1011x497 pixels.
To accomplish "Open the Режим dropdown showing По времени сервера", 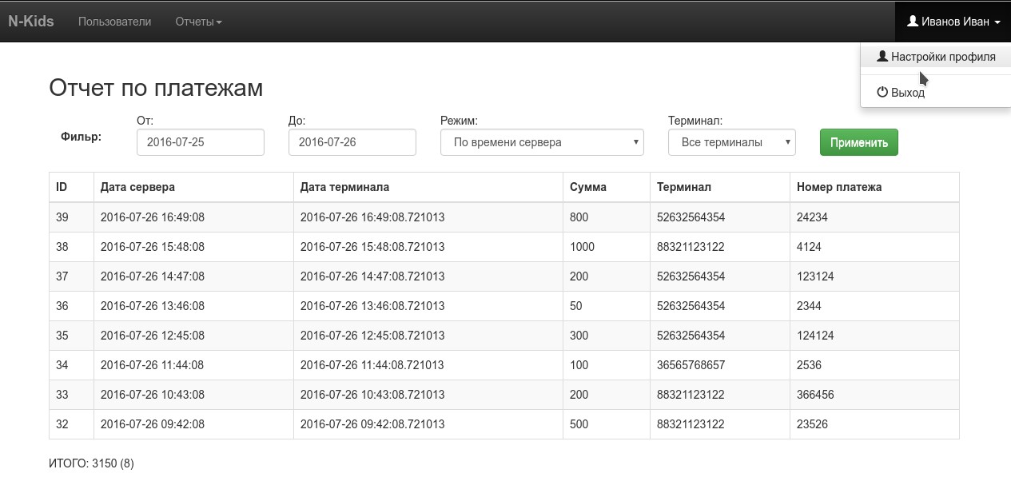I will pos(542,142).
